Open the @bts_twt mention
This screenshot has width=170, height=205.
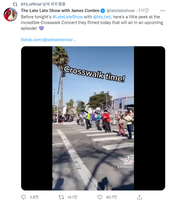[x=102, y=17]
